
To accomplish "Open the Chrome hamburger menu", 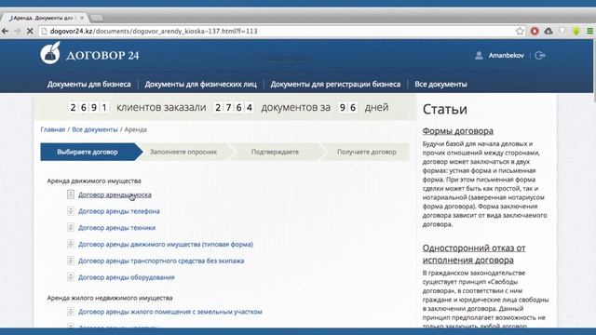I will point(589,31).
